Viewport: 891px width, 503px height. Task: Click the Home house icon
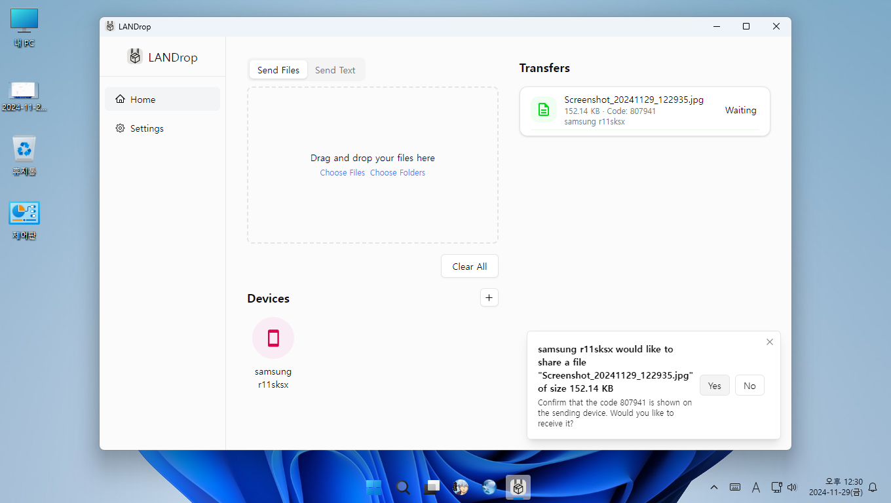pos(120,100)
